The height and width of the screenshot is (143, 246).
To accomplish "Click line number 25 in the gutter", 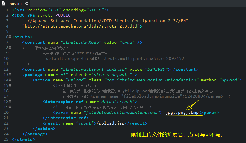I will click(x=6, y=139).
